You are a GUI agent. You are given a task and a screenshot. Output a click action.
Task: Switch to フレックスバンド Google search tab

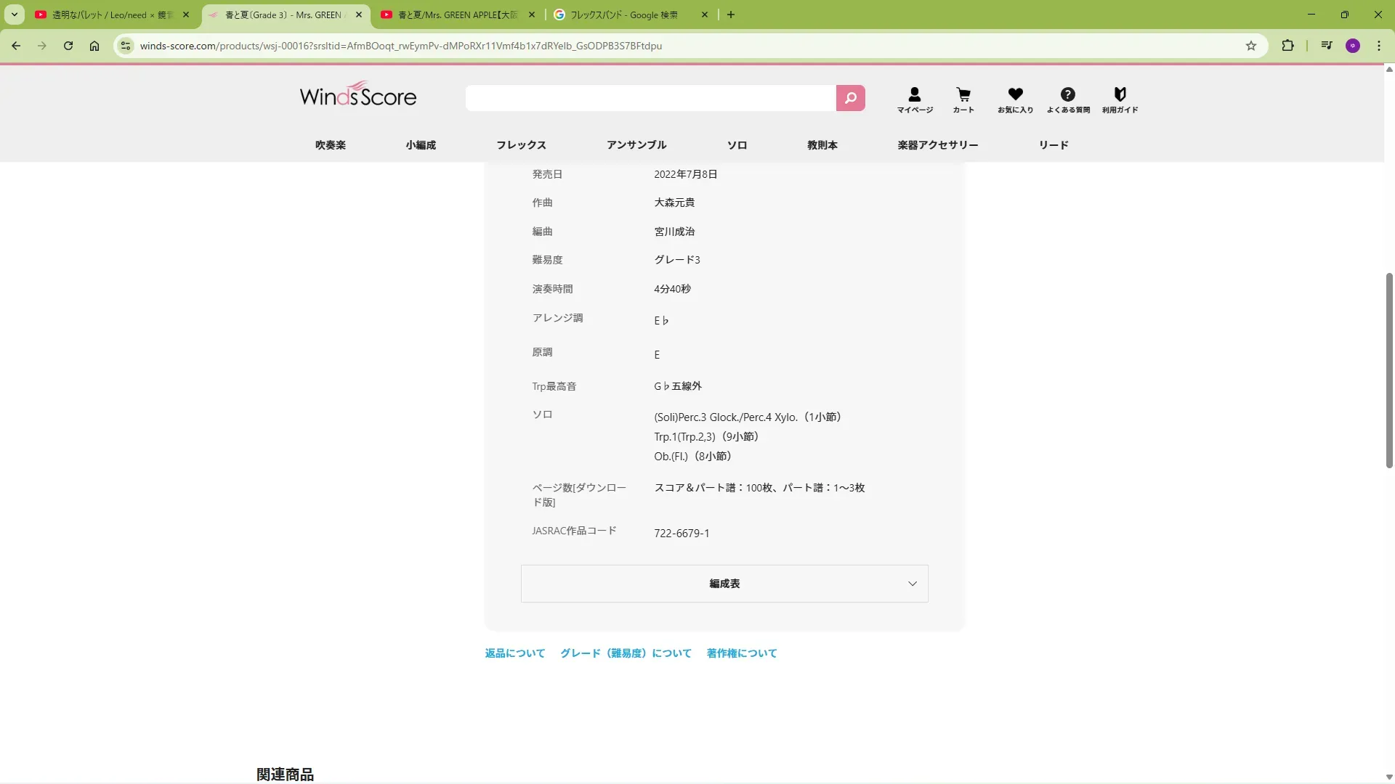click(625, 15)
